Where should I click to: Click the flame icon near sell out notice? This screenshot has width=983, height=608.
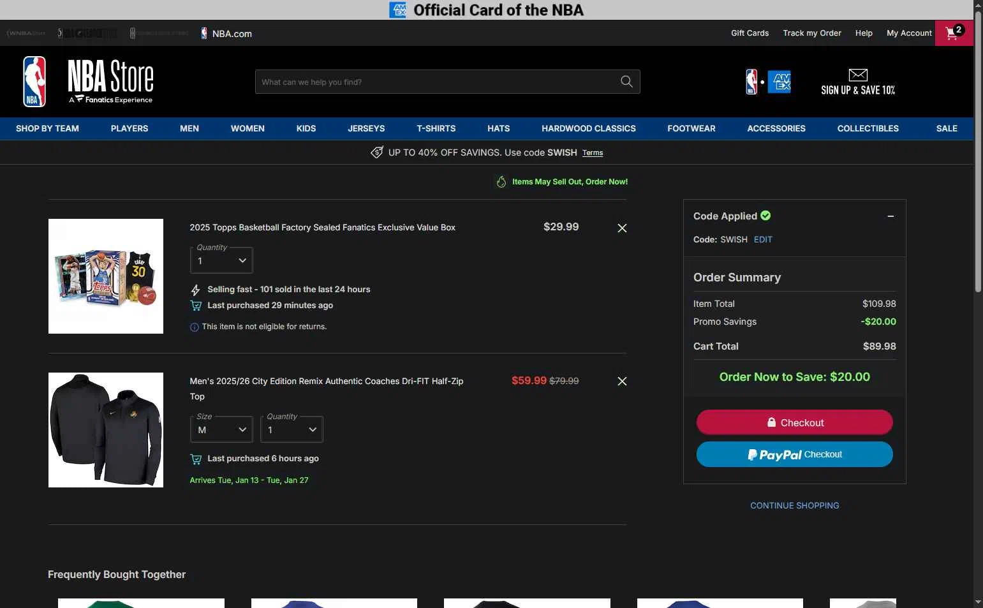coord(501,182)
